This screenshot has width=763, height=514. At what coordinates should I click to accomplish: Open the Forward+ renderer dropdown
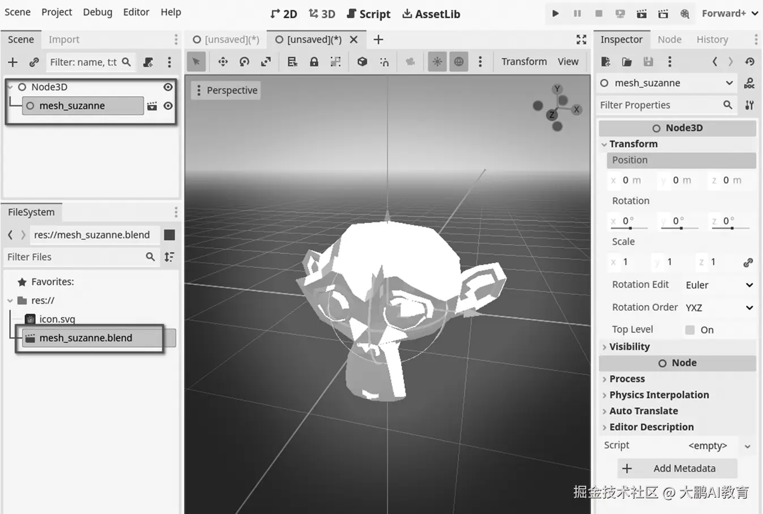[730, 13]
